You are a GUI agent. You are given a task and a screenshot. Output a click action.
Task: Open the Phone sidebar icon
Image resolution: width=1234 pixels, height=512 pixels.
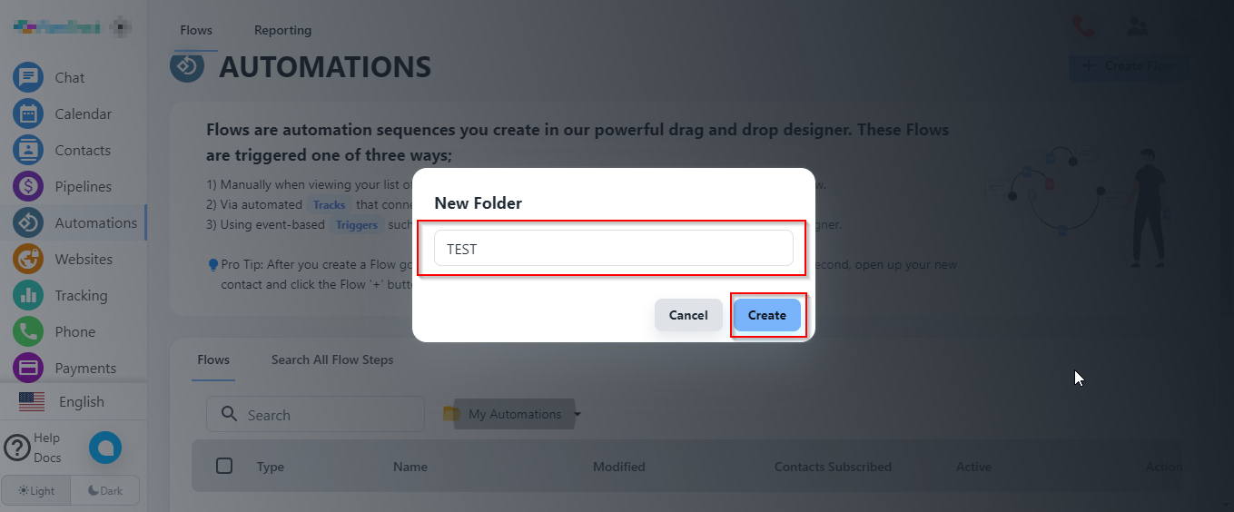28,331
